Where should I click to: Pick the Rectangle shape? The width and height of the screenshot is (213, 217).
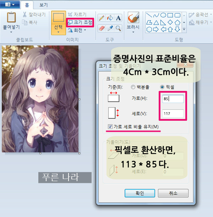pos(170,15)
